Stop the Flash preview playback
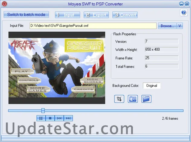The height and width of the screenshot is (142, 191). click(x=50, y=118)
